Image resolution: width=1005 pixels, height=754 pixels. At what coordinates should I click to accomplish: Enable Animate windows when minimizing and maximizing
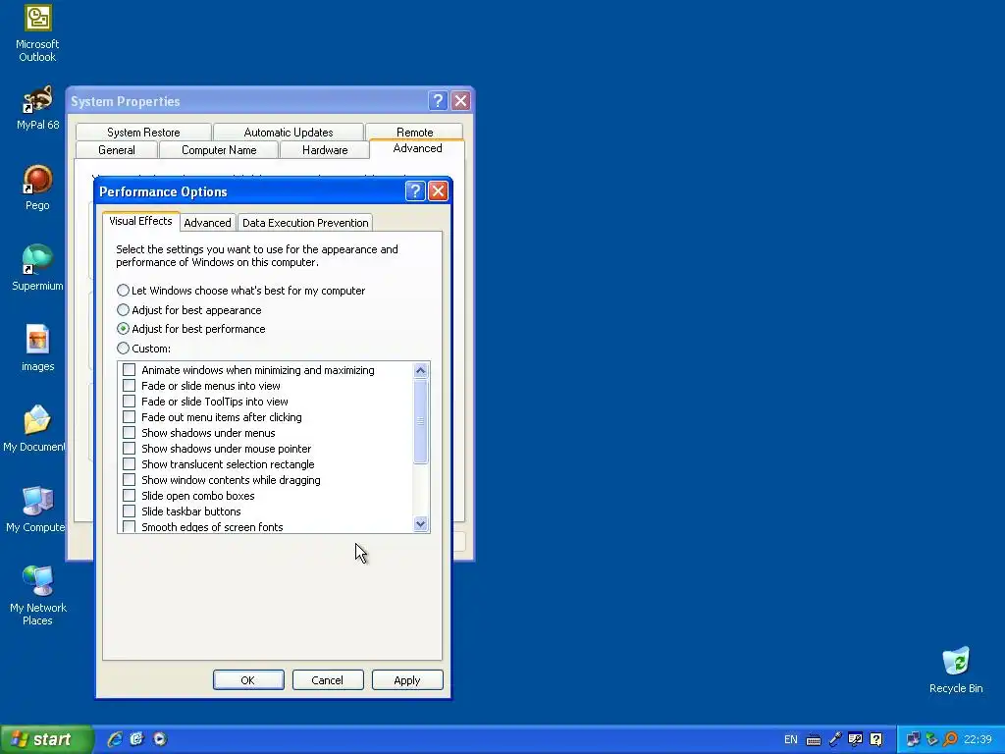(129, 370)
